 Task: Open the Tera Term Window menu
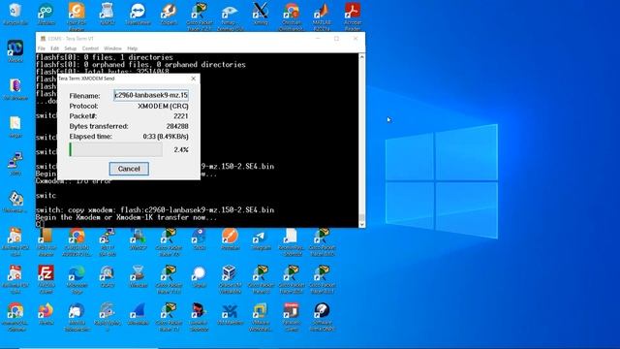coord(112,48)
